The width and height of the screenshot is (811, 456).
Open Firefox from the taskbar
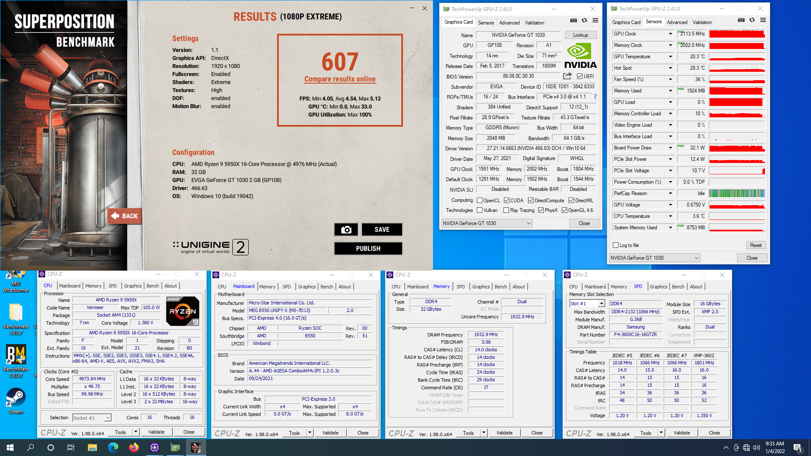click(x=133, y=448)
